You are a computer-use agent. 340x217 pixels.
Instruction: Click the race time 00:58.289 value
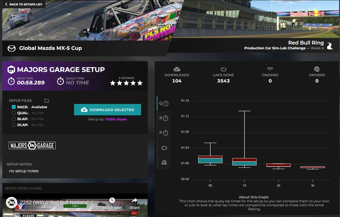coord(31,83)
